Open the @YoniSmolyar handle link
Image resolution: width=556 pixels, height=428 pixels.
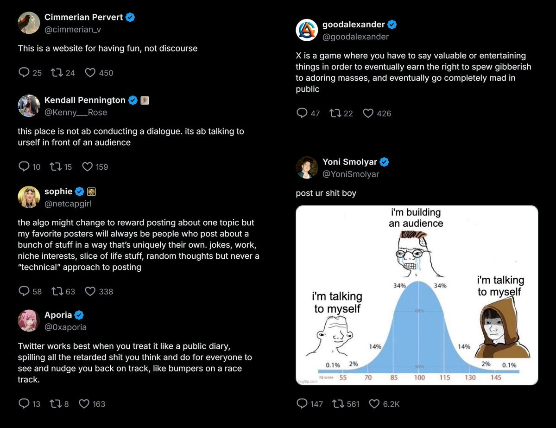coord(351,174)
